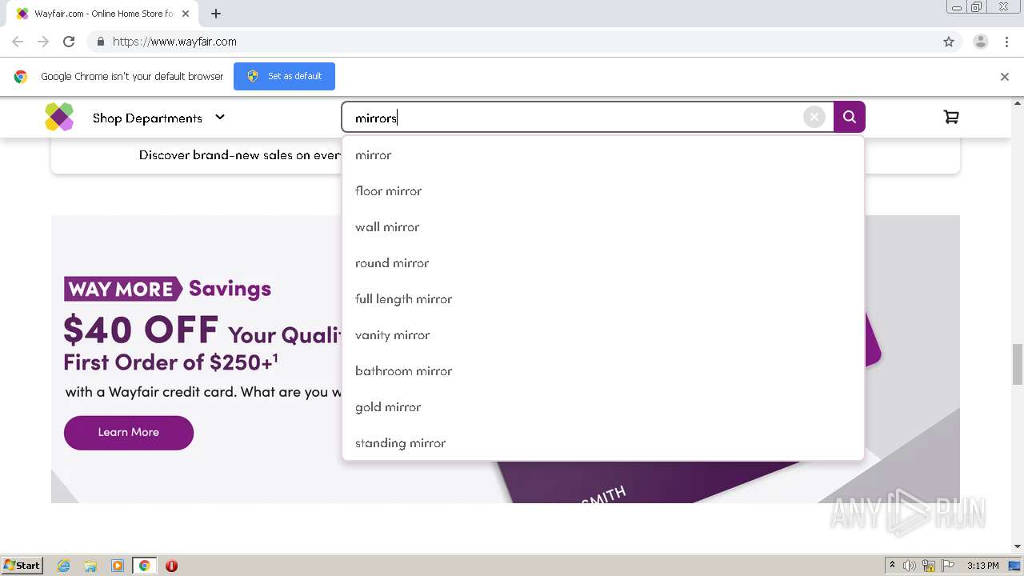Submit search with magnifier button
Image resolution: width=1024 pixels, height=576 pixels.
[849, 118]
